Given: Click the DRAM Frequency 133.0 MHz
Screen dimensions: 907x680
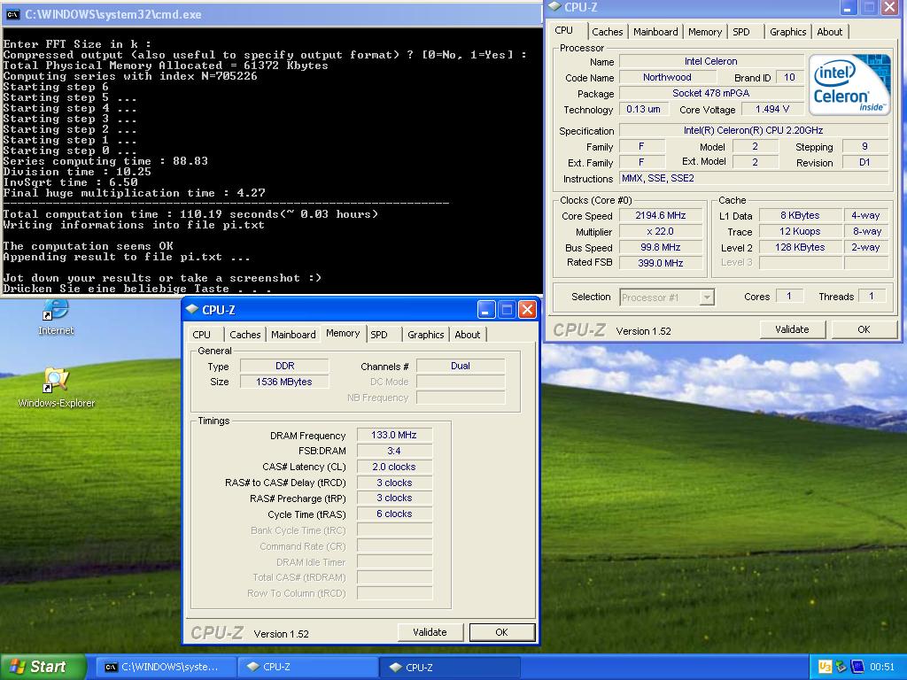Looking at the screenshot, I should (394, 435).
